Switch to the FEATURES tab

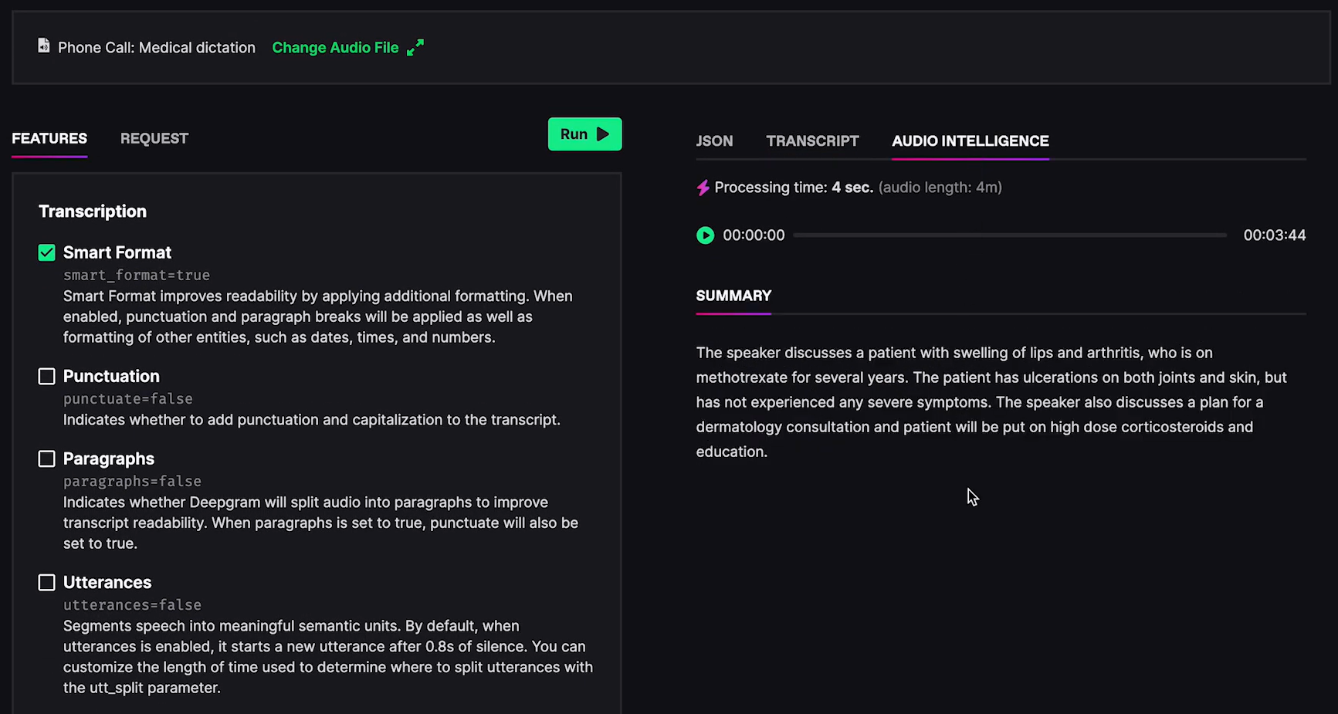click(x=49, y=139)
